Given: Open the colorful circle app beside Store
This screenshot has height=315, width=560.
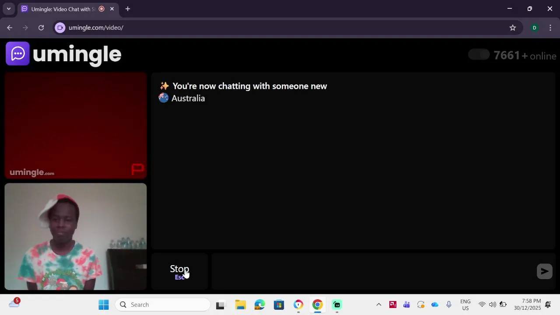Looking at the screenshot, I should 298,304.
